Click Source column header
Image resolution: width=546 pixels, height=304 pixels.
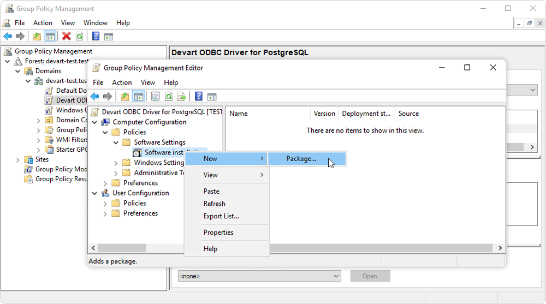408,114
